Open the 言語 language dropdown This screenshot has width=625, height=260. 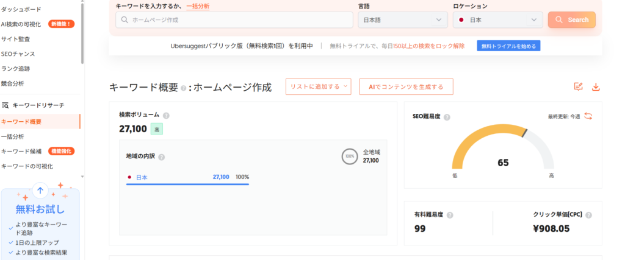(x=402, y=20)
